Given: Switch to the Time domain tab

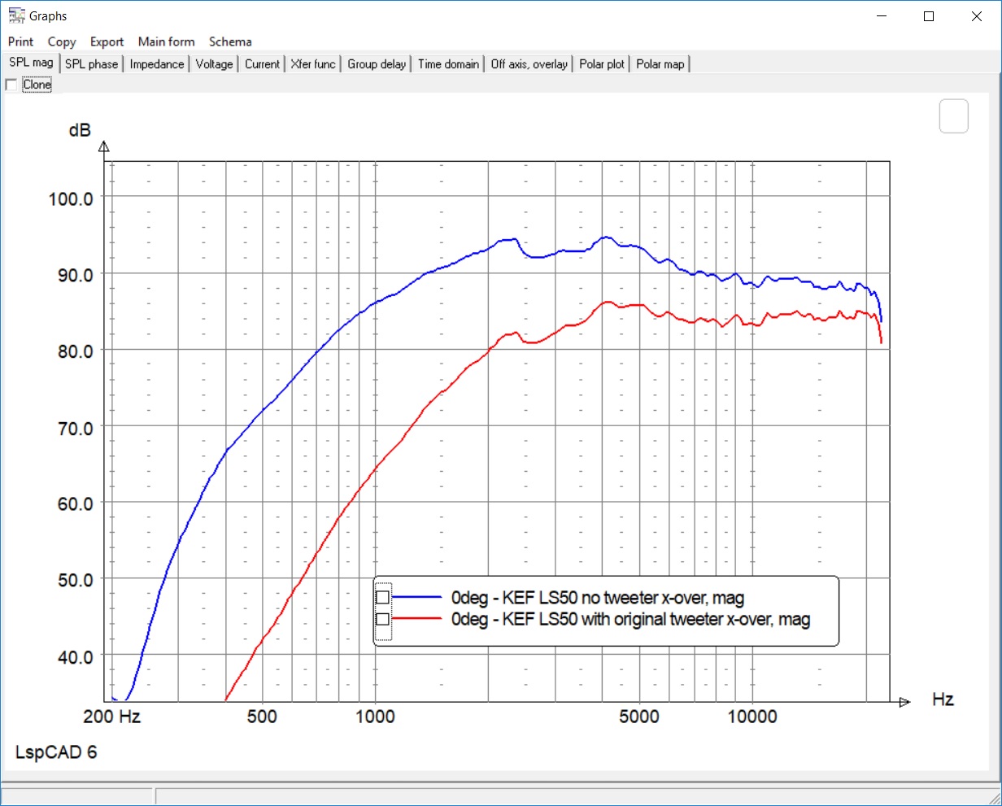Looking at the screenshot, I should (448, 63).
